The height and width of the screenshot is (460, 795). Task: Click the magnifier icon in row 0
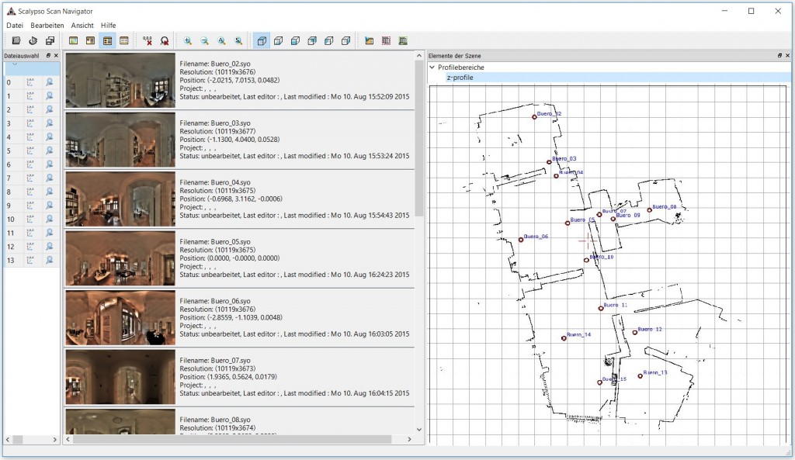click(x=50, y=82)
